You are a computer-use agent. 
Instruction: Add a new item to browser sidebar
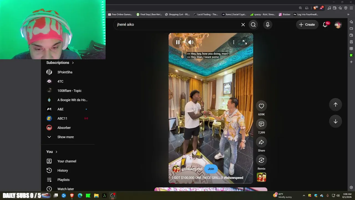click(x=351, y=62)
